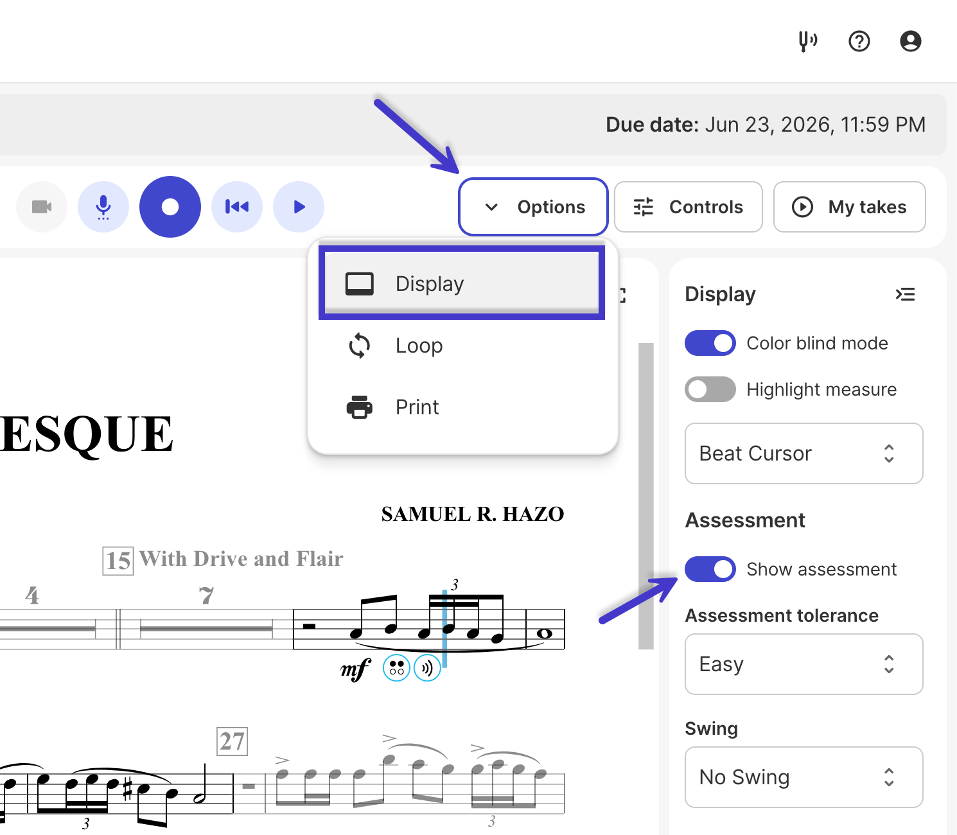Click the rehearsal mark 27 in the score
This screenshot has height=835, width=957.
pos(233,741)
